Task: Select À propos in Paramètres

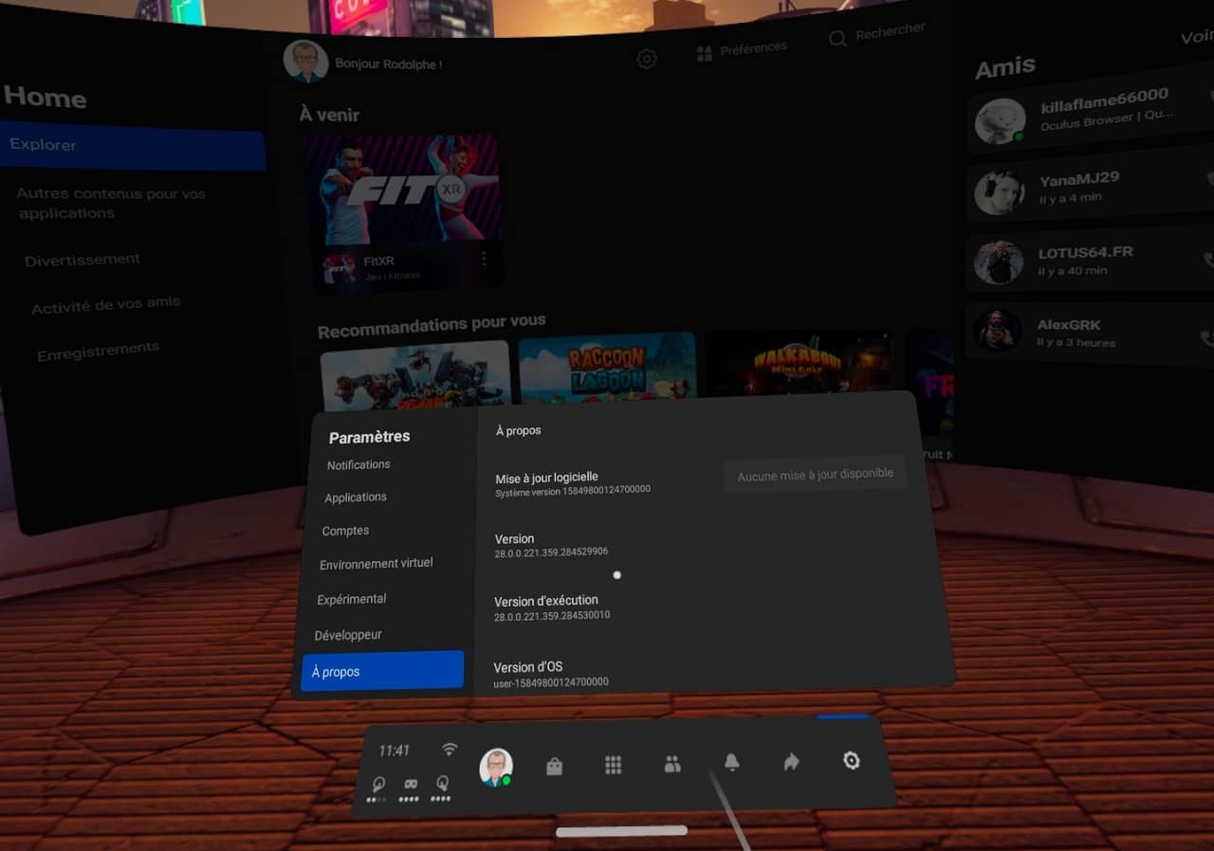Action: (382, 670)
